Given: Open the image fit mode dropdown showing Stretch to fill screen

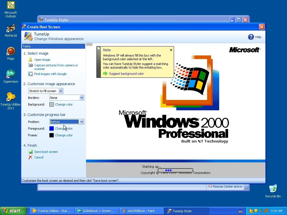Looking at the screenshot, I should point(46,91).
